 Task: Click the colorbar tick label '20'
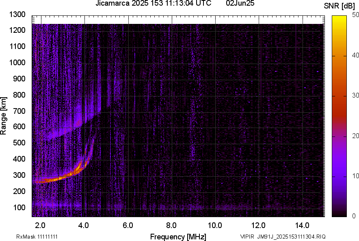355,136
